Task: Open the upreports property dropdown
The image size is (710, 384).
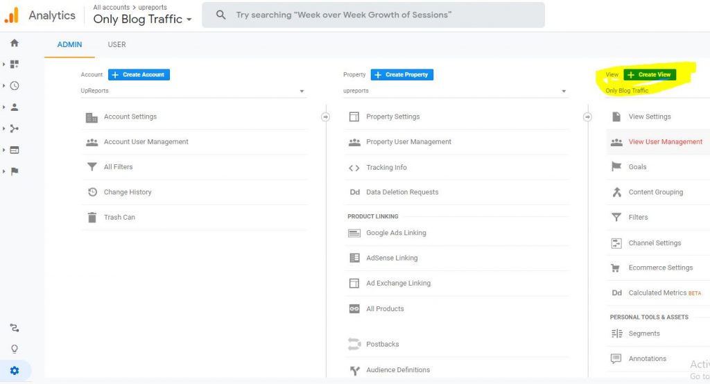Action: click(x=456, y=91)
